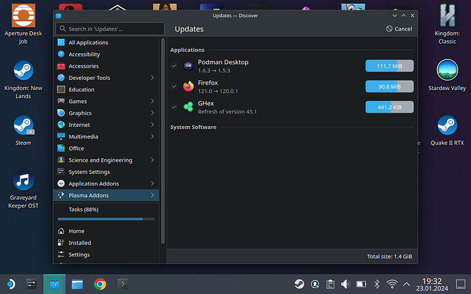471x294 pixels.
Task: Click the Installed list icon
Action: pos(61,243)
